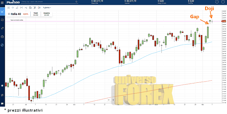Viewport: 227px width, 114px height.
Task: Open the chart view in sidebar
Action: (2, 12)
